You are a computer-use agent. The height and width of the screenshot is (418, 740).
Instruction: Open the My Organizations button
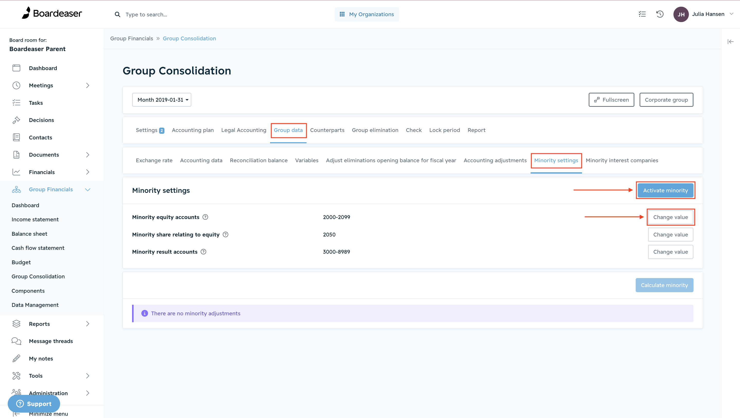367,14
